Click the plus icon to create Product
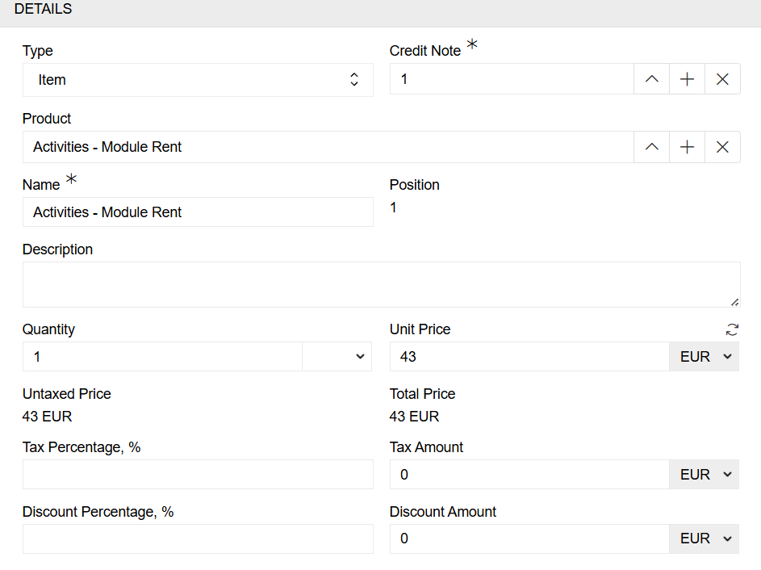 [687, 147]
